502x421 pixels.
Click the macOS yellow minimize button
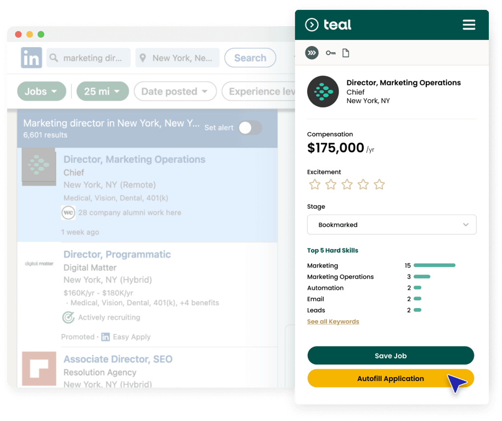coord(30,34)
